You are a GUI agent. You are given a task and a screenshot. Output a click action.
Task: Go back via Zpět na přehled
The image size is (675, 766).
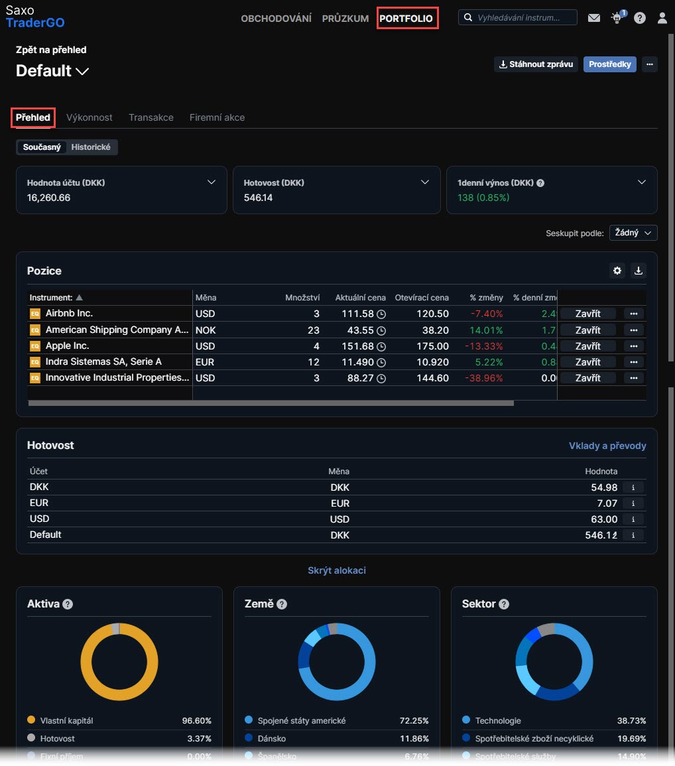(x=51, y=50)
